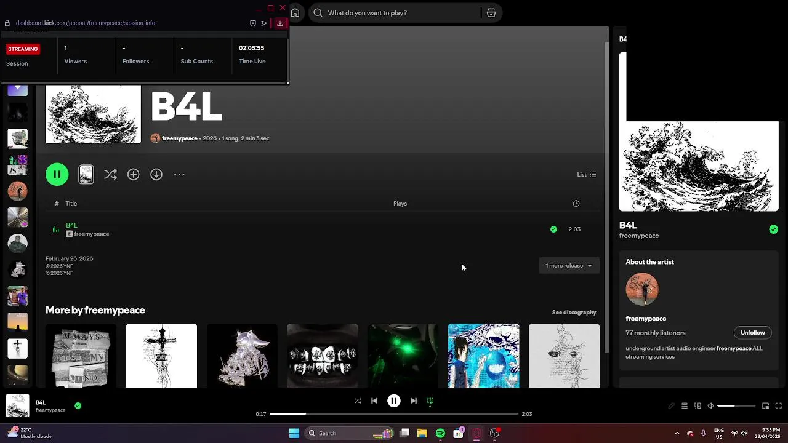Screen dimensions: 788x443
Task: Click the red STREAMING badge
Action: tap(23, 49)
